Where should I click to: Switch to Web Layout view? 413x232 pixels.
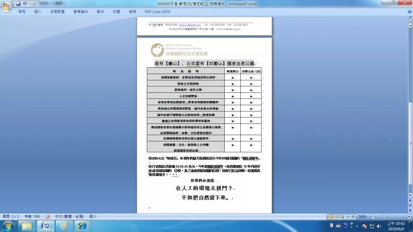342,216
